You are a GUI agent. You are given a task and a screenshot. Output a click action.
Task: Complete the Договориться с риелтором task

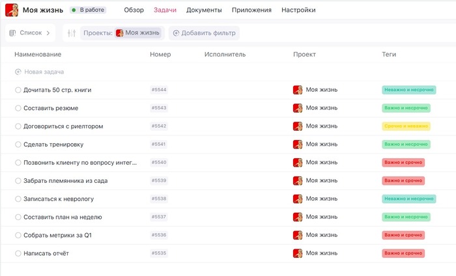(18, 126)
